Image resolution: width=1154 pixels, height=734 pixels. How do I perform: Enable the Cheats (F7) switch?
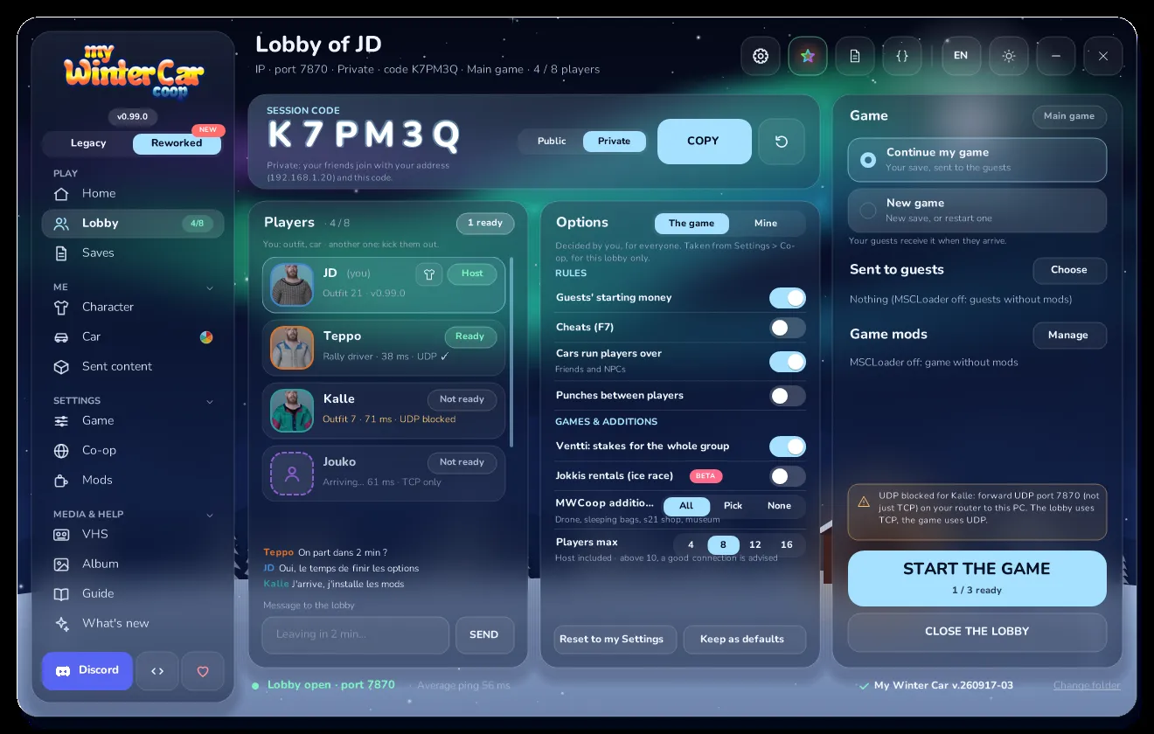coord(788,328)
